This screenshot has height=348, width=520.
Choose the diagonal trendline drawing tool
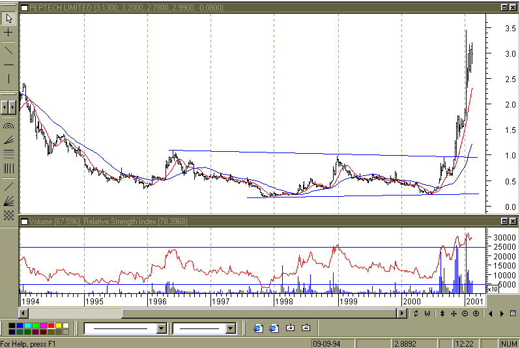click(8, 50)
